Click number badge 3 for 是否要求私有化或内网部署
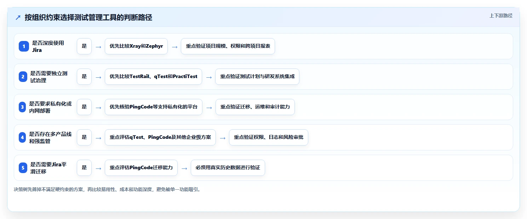The image size is (527, 219). pos(22,107)
